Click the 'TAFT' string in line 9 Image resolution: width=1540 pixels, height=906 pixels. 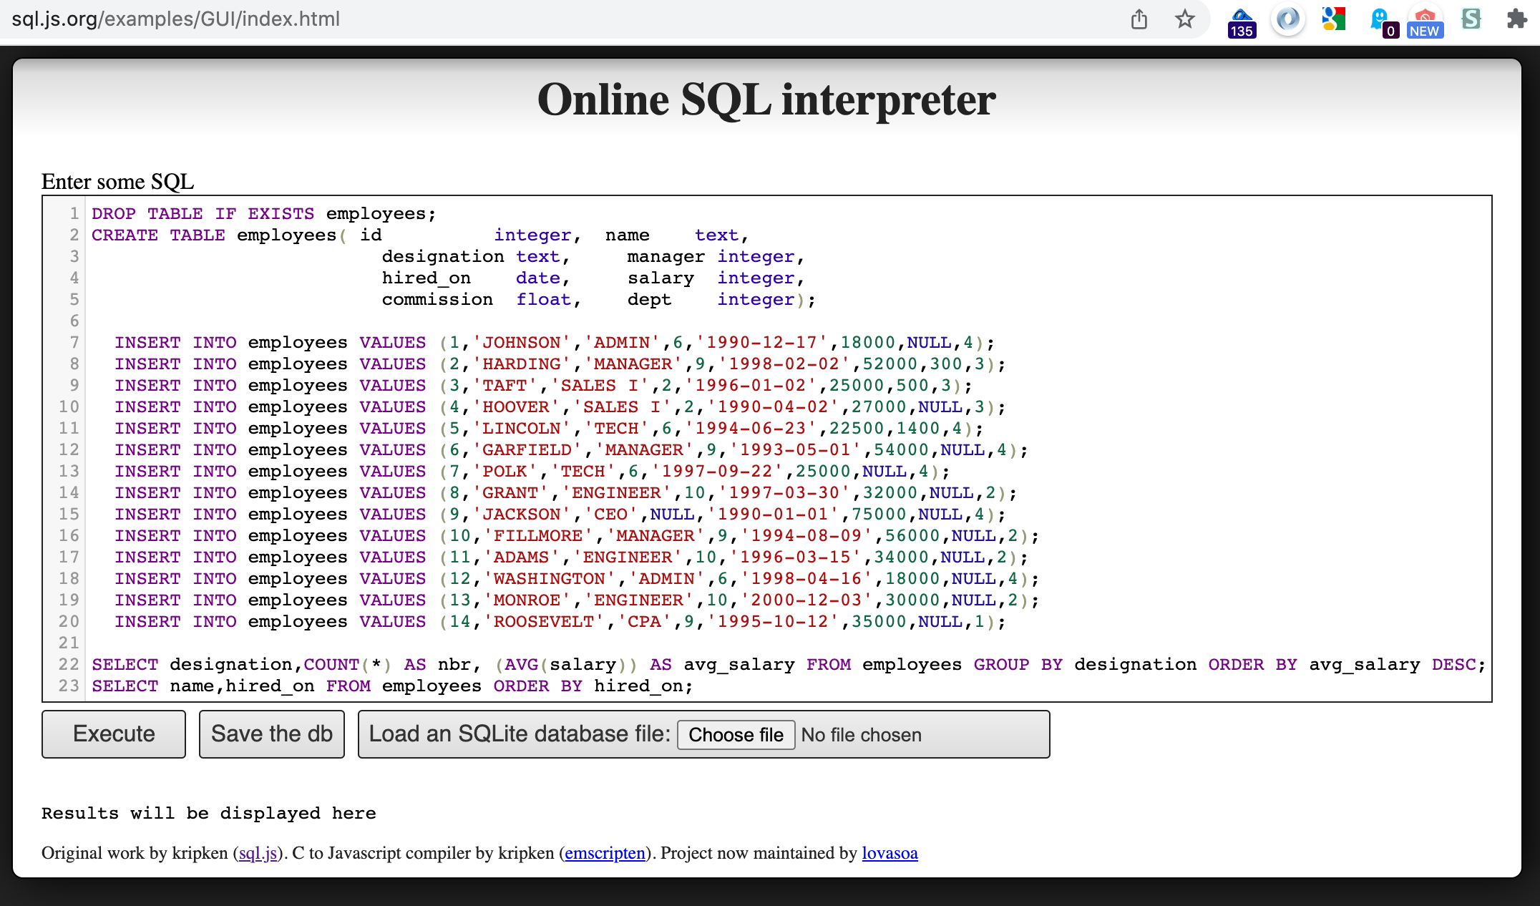[x=505, y=386]
